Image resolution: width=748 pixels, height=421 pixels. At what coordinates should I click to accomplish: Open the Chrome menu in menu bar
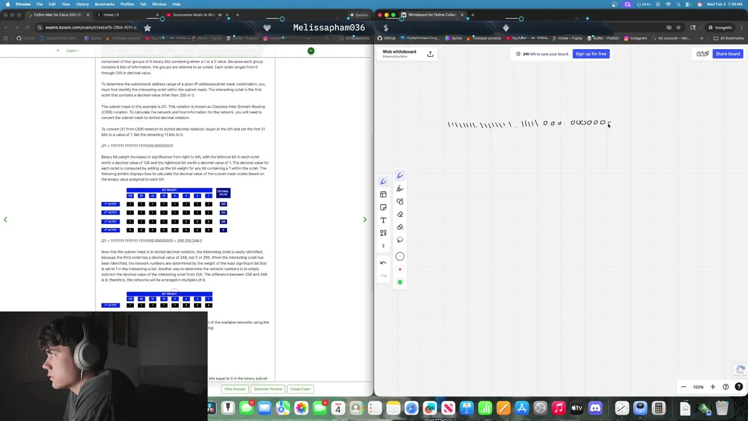coord(23,4)
